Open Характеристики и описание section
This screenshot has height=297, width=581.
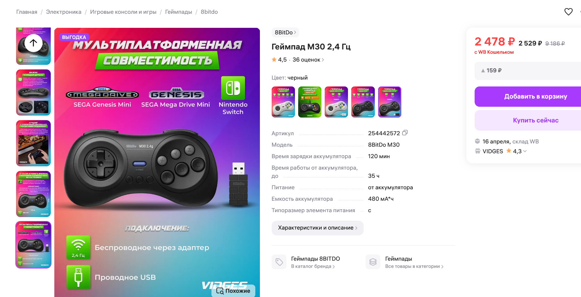click(318, 228)
